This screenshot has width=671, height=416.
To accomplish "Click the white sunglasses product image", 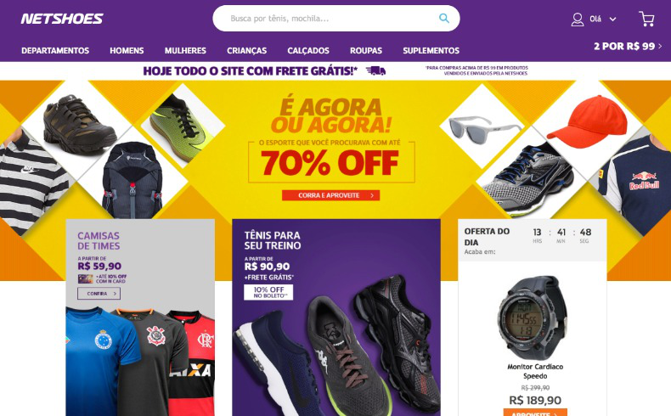I will click(x=484, y=128).
